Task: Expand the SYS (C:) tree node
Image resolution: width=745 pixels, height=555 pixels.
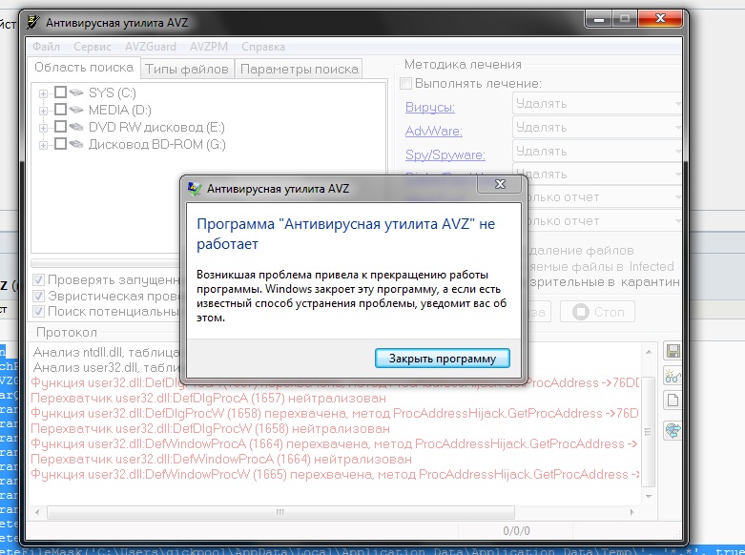Action: point(43,93)
